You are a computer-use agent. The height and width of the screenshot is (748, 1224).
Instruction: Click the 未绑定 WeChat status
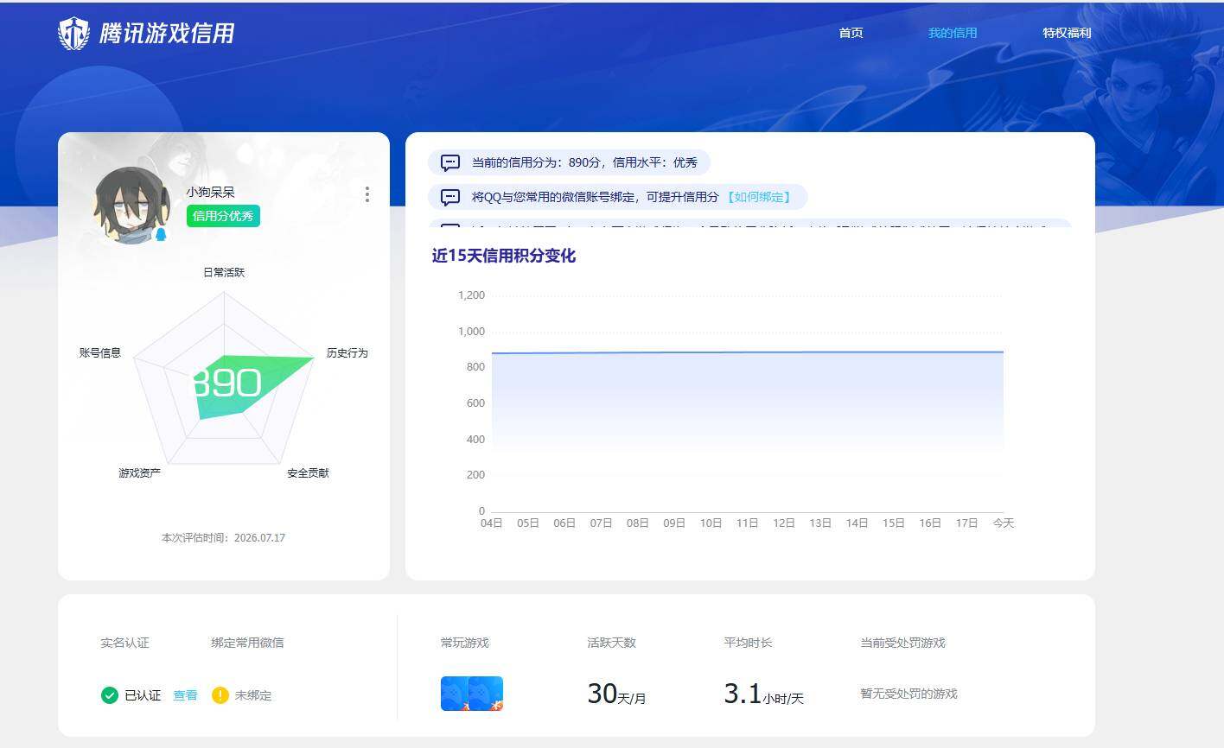pos(253,695)
